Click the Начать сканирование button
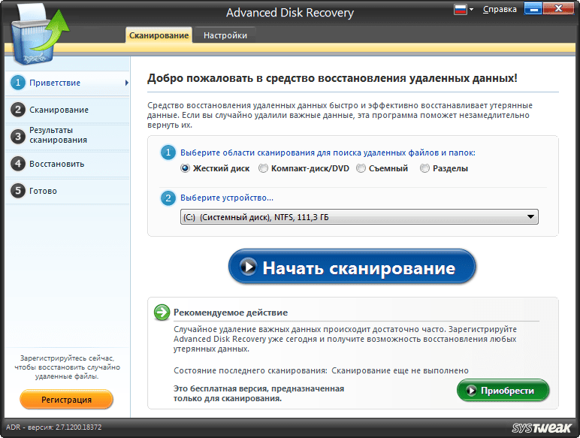 pos(352,267)
